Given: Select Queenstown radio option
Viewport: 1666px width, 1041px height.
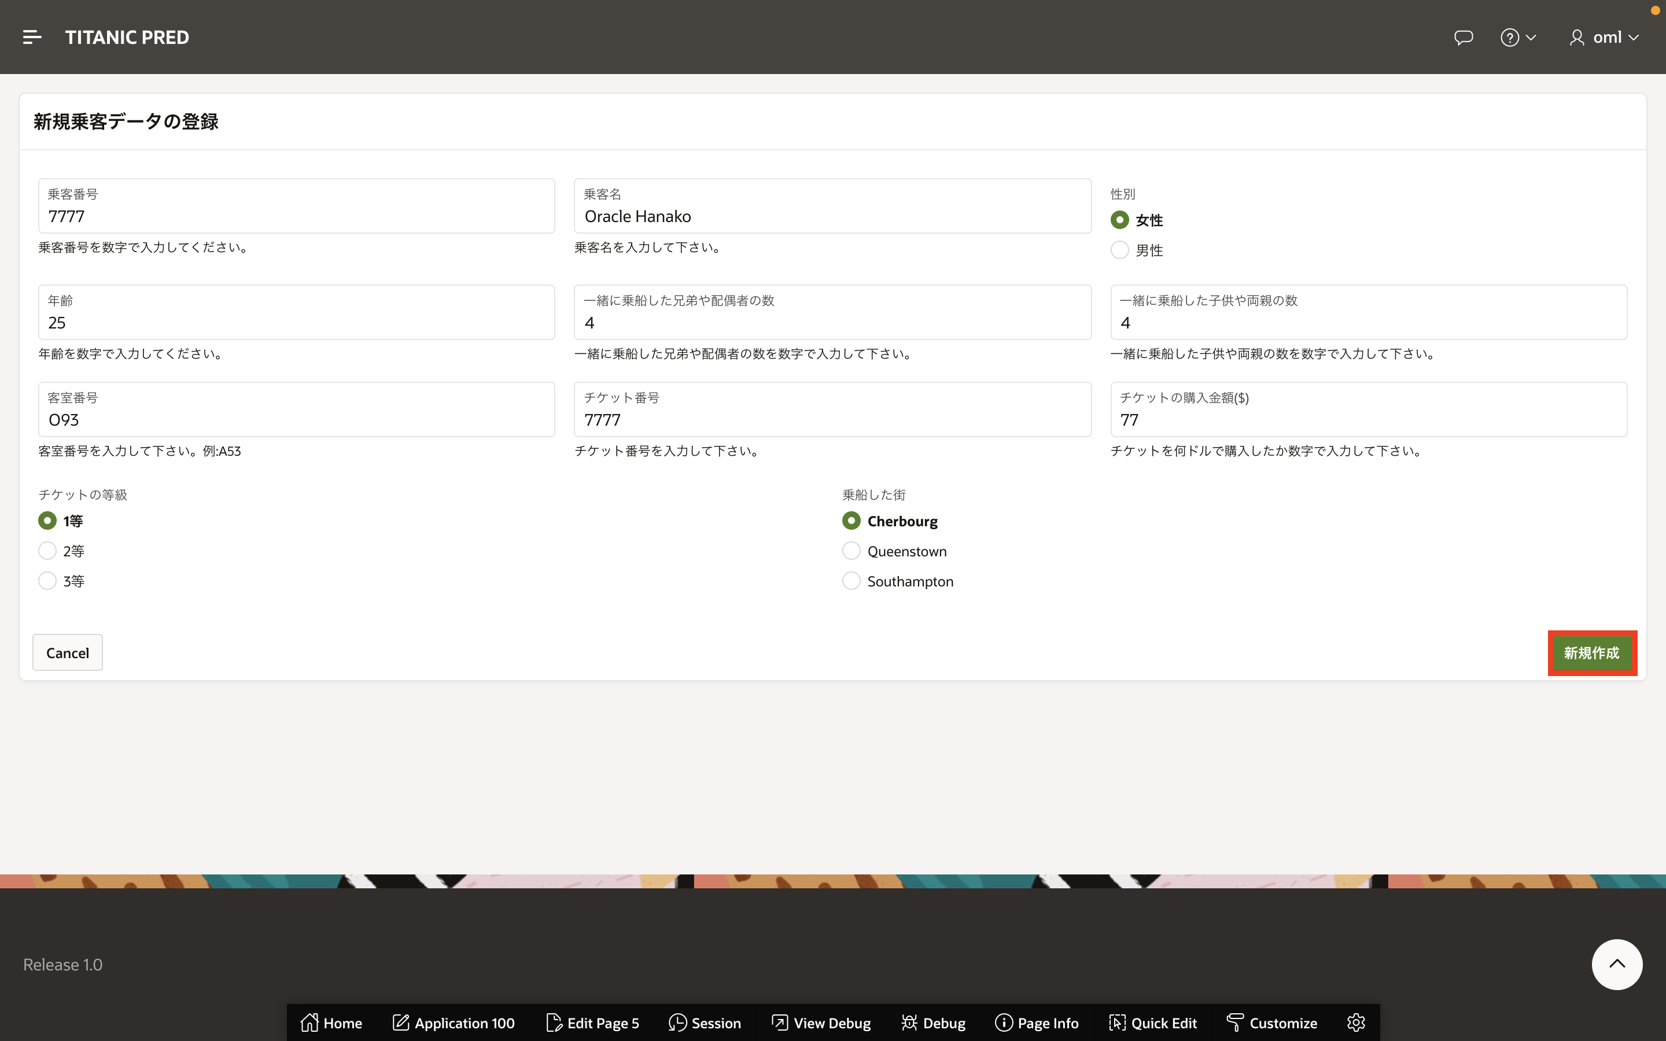Looking at the screenshot, I should tap(852, 551).
